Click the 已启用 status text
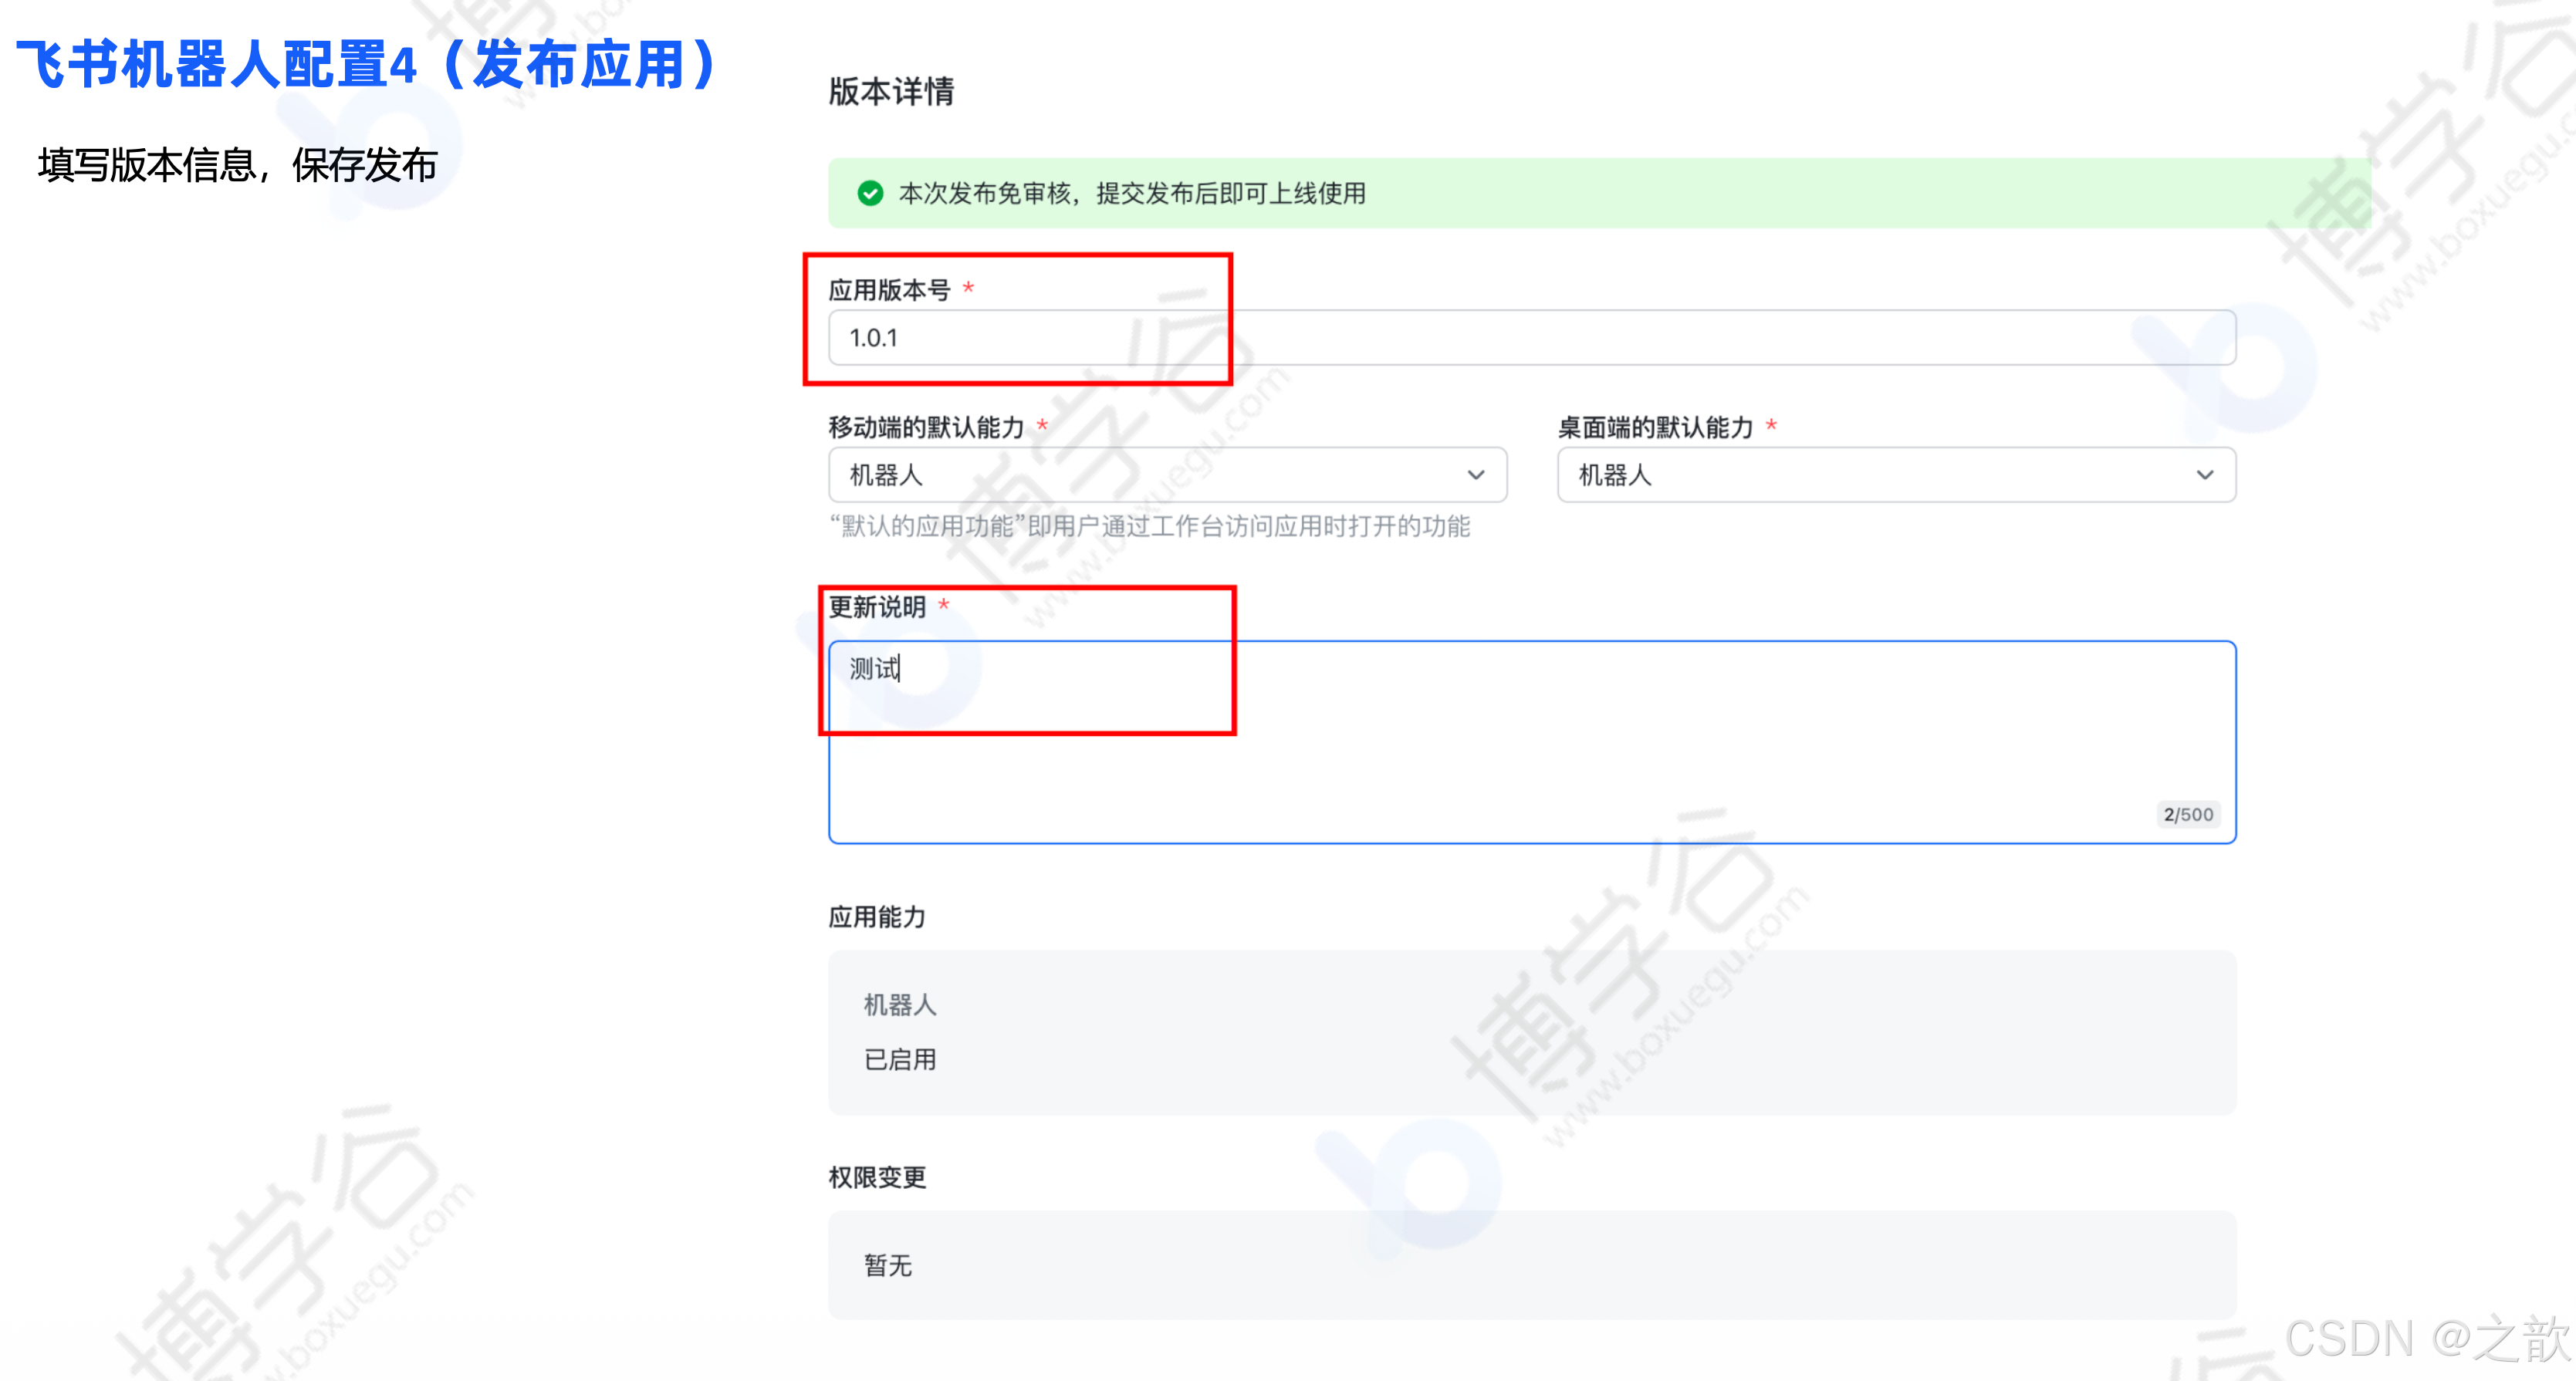The width and height of the screenshot is (2576, 1381). tap(900, 1059)
